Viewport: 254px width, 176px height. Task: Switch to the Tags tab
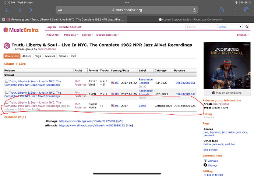point(38,56)
